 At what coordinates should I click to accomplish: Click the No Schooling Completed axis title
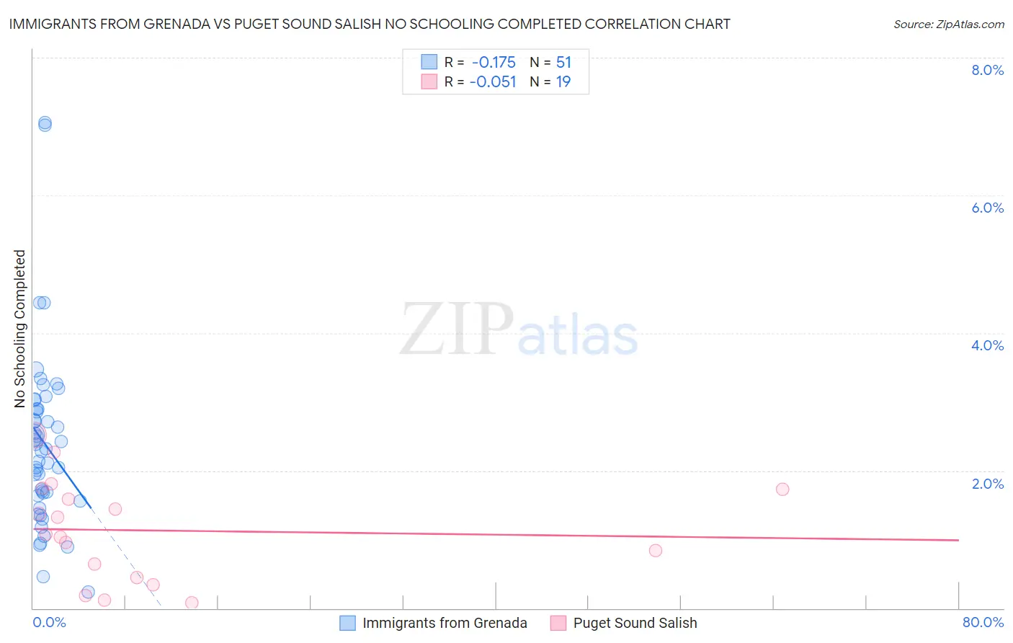tap(20, 329)
